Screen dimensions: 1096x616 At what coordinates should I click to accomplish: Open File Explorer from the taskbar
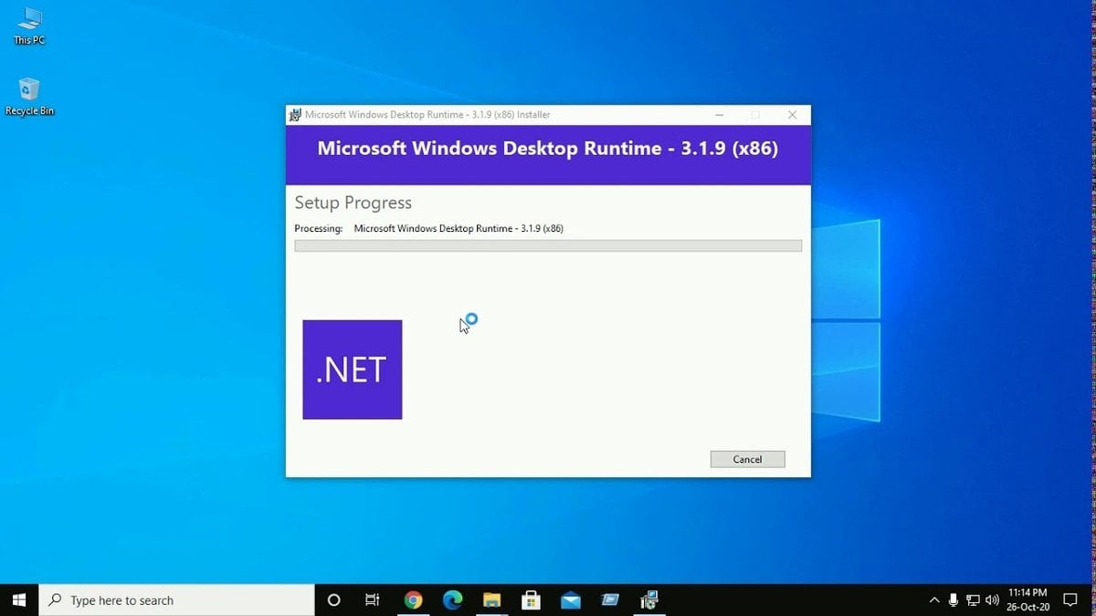(x=491, y=600)
